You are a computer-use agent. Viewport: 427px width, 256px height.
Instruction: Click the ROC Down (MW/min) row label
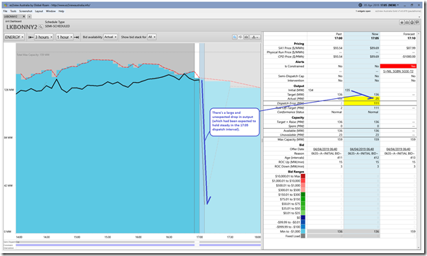click(x=289, y=166)
